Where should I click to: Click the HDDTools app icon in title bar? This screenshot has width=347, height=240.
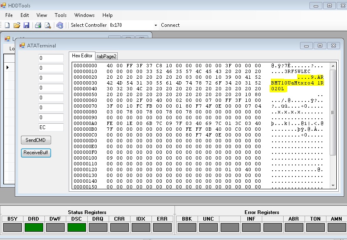pyautogui.click(x=3, y=5)
